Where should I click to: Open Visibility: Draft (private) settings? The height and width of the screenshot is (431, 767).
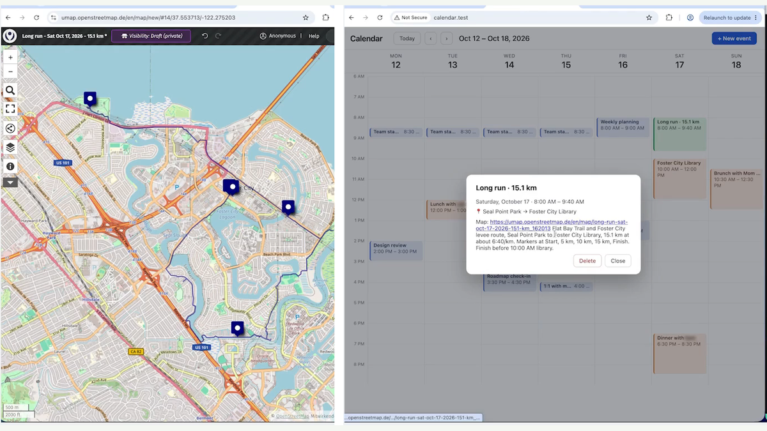point(152,36)
